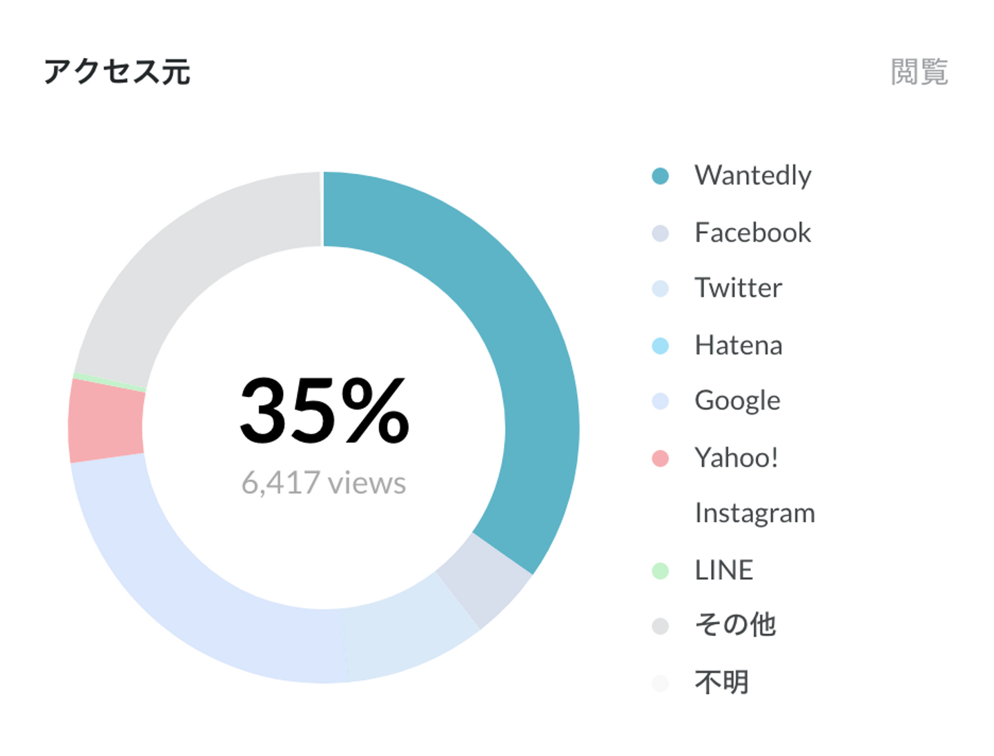The height and width of the screenshot is (756, 994).
Task: Click the pink Yahoo! legend dot
Action: pyautogui.click(x=660, y=458)
